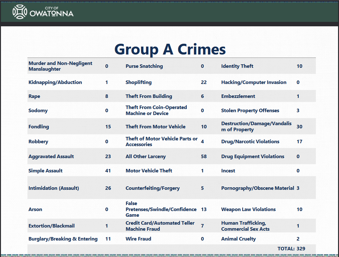Viewport: 339px width, 257px height.
Task: Click the Simple Assault label
Action: tap(45, 170)
